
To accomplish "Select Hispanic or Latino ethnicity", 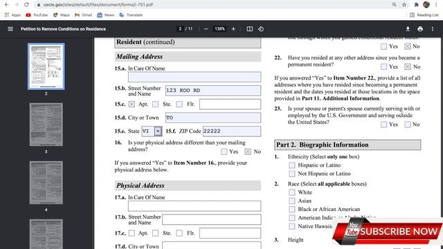I will click(292, 165).
